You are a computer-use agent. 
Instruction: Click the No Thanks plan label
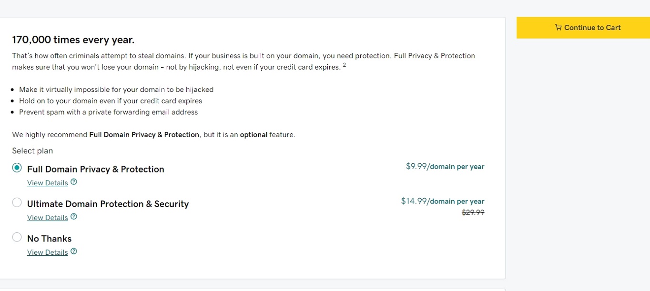(x=50, y=239)
